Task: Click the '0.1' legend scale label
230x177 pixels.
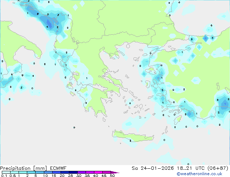Action: click(x=4, y=176)
